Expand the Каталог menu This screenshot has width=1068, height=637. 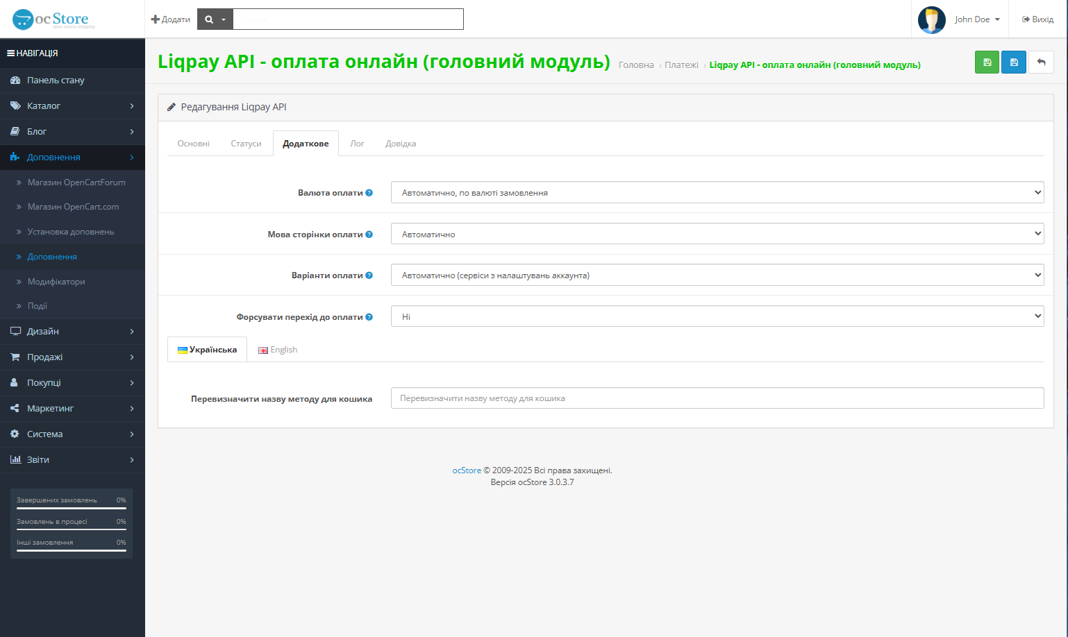pos(72,106)
